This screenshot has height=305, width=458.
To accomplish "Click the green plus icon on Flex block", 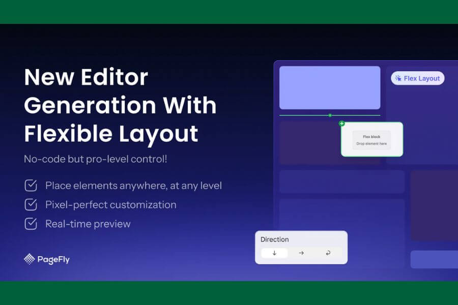I will click(341, 124).
